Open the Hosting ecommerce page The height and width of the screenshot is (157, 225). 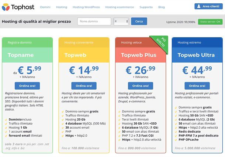(x=120, y=7)
